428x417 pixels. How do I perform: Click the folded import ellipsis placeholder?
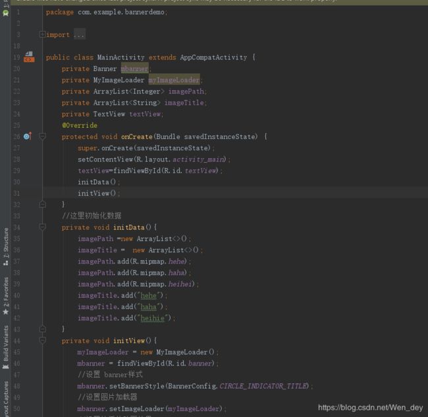click(79, 34)
